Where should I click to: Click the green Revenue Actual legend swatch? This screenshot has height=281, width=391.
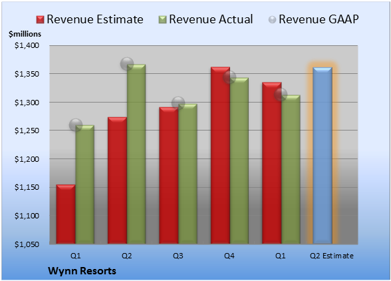(162, 20)
